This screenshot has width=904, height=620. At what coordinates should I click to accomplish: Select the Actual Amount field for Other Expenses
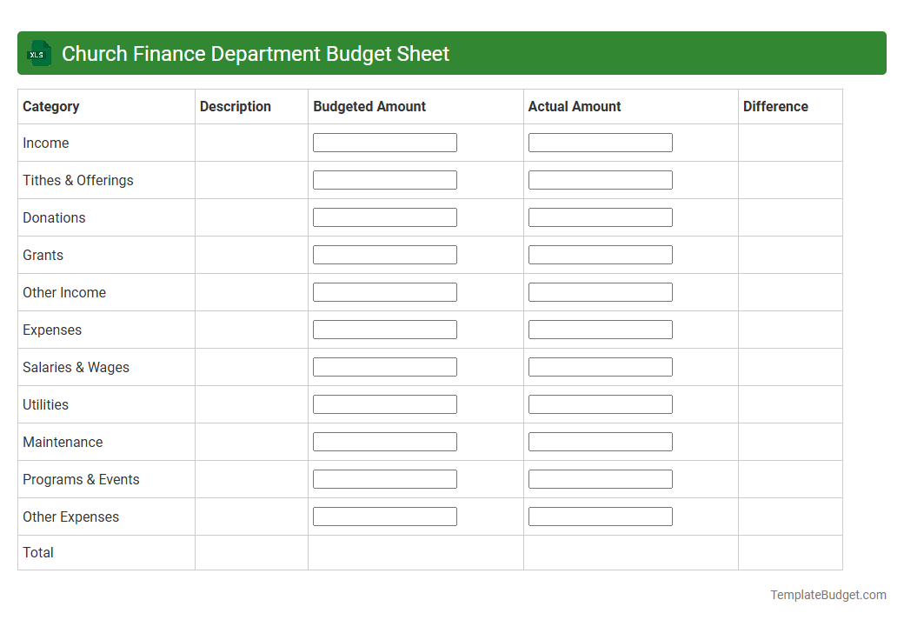point(600,516)
